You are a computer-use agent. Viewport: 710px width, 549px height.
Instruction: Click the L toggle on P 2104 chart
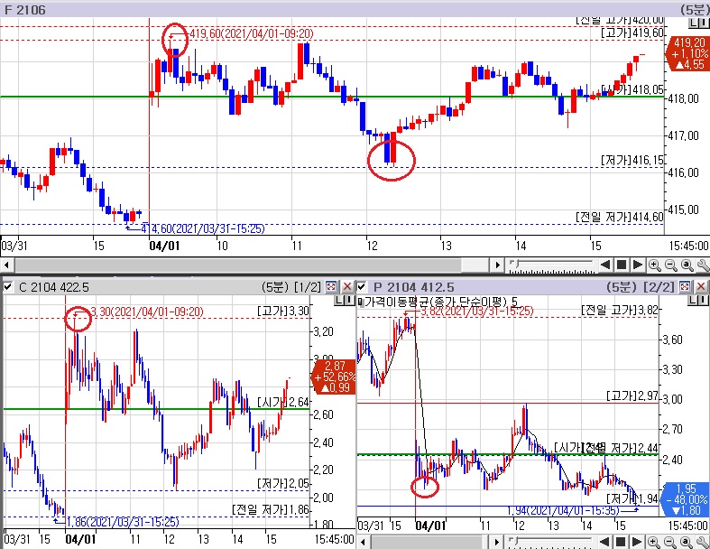tap(693, 300)
